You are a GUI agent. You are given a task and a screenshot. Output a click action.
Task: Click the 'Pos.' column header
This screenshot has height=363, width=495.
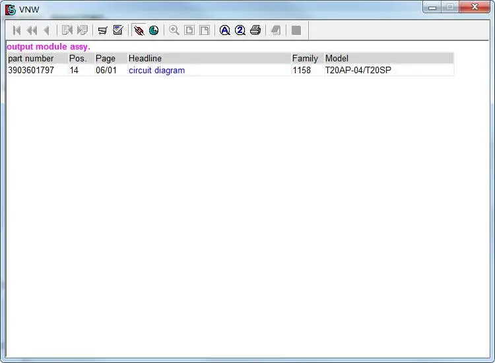[x=81, y=58]
